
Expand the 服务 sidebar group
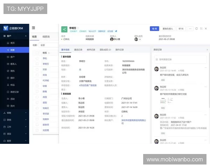[26, 141]
